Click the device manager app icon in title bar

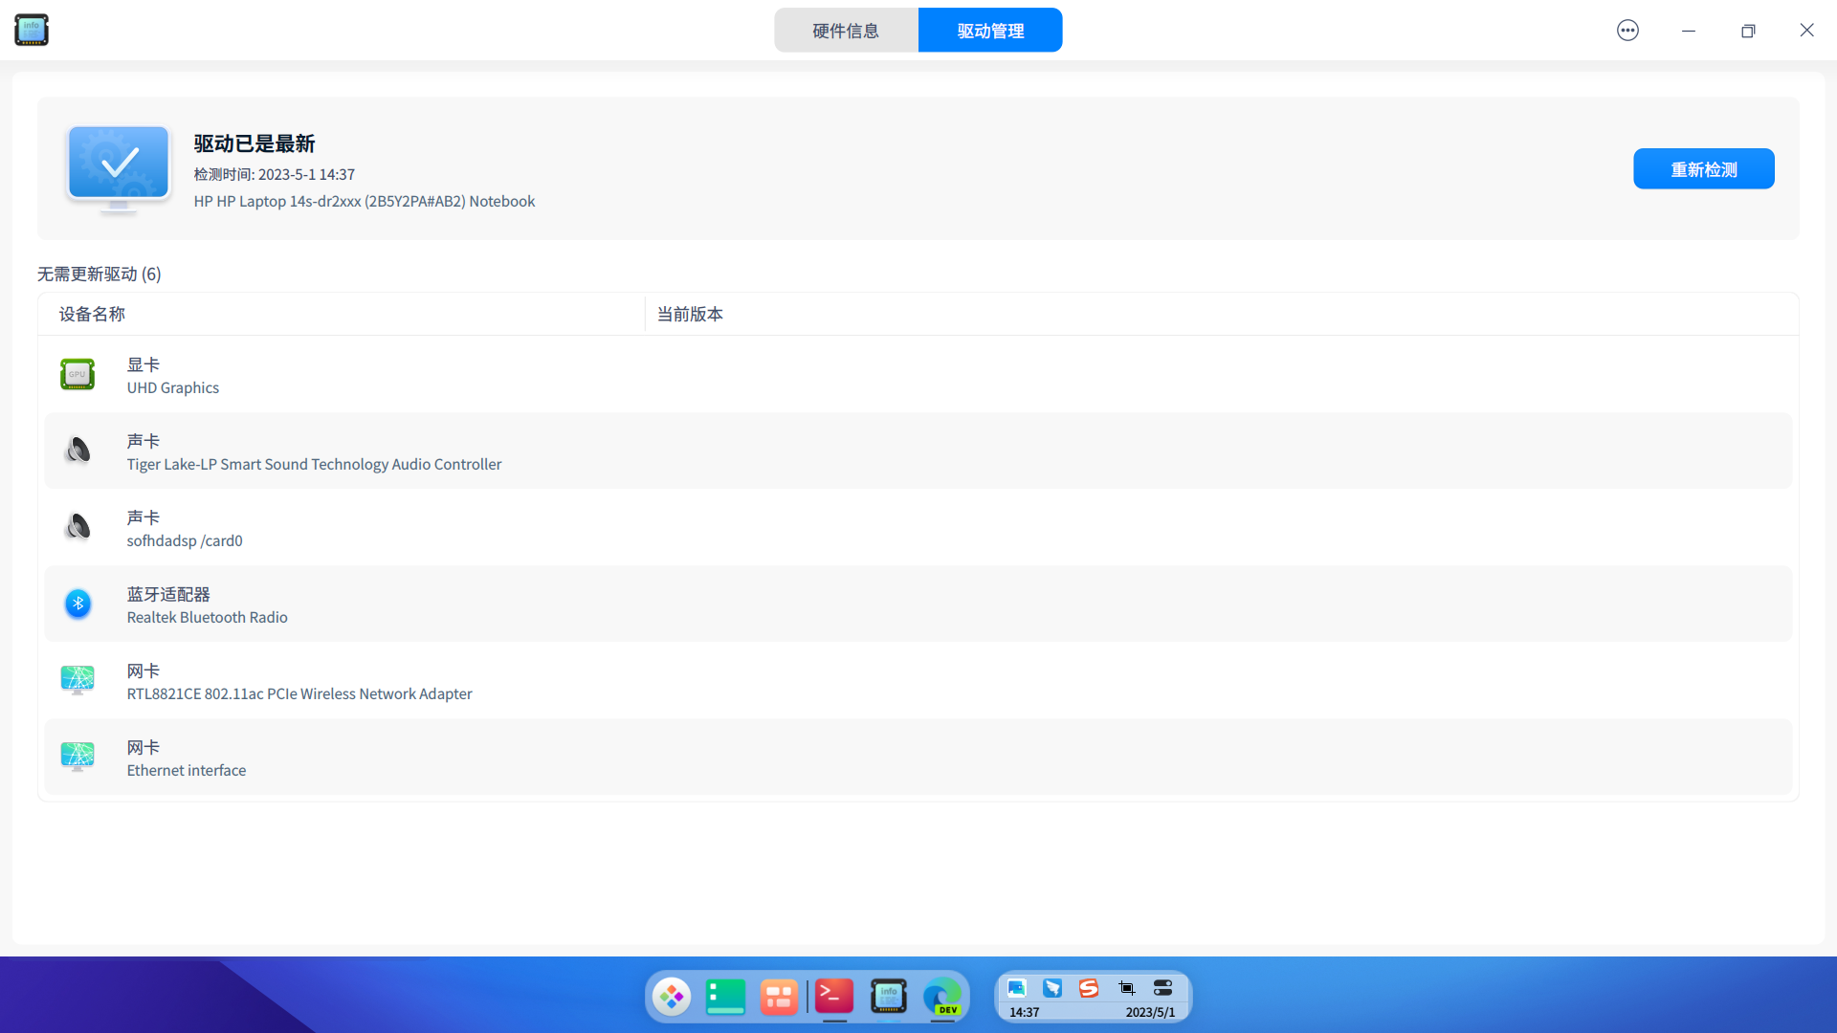32,31
